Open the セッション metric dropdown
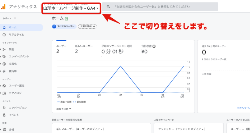The image size is (252, 133). point(166,129)
